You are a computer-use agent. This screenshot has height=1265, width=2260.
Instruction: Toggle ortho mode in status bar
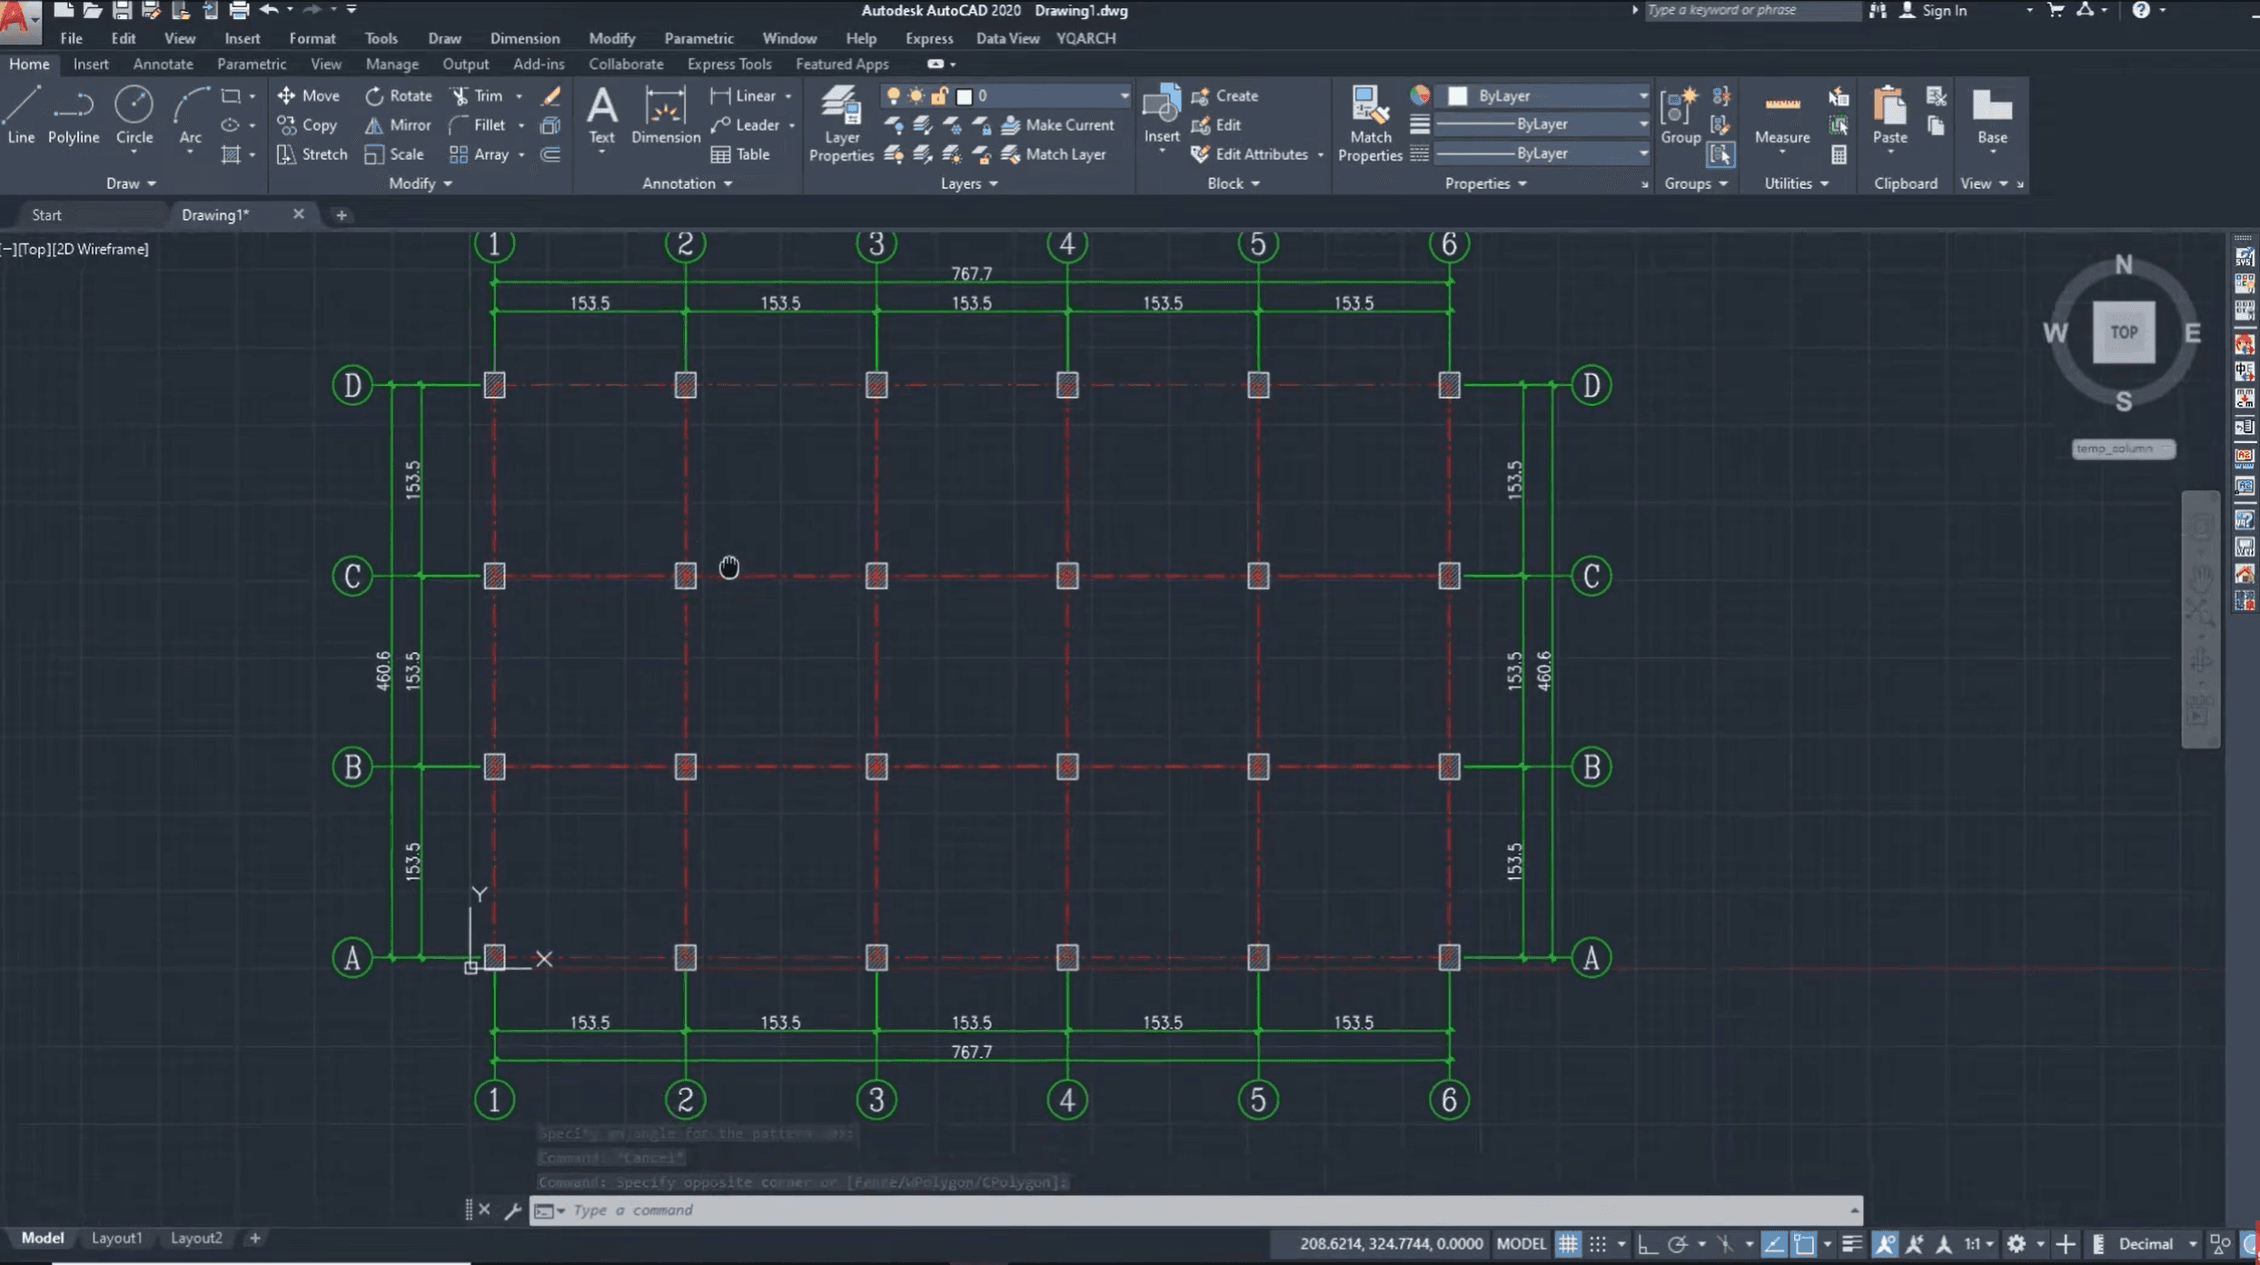[1647, 1244]
